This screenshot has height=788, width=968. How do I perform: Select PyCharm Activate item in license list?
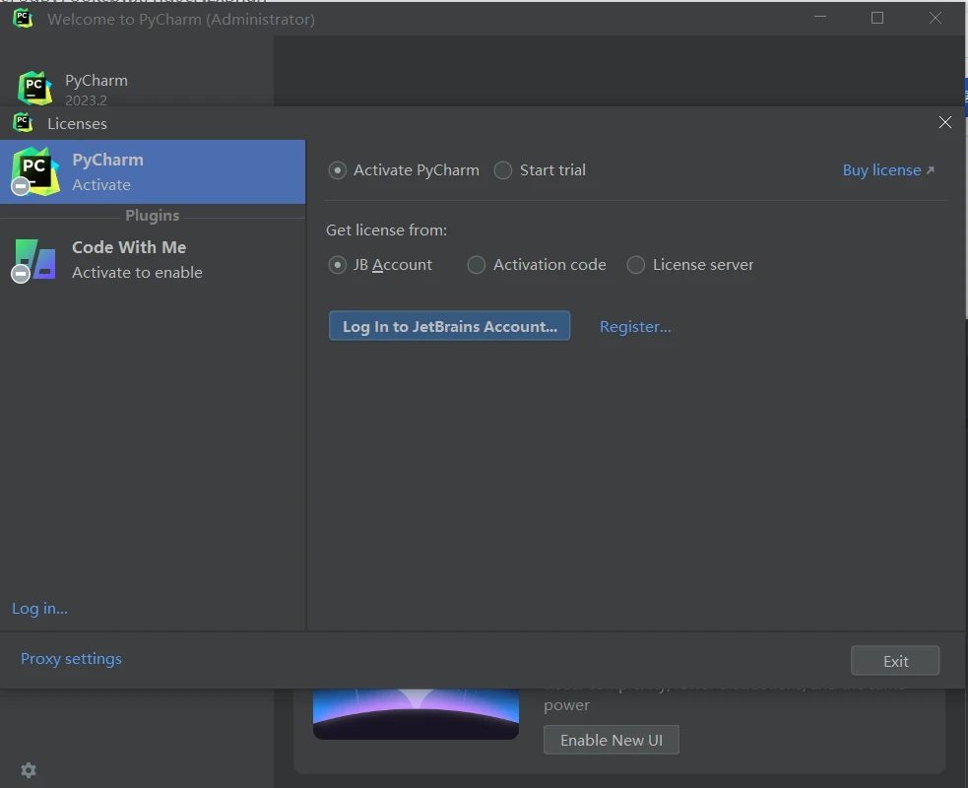pyautogui.click(x=153, y=171)
